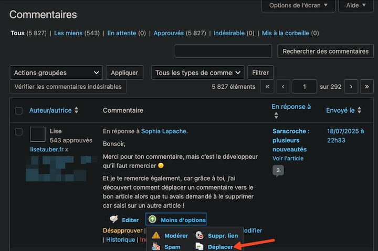Switch to Les miens comments filter
The width and height of the screenshot is (378, 251).
[x=68, y=33]
